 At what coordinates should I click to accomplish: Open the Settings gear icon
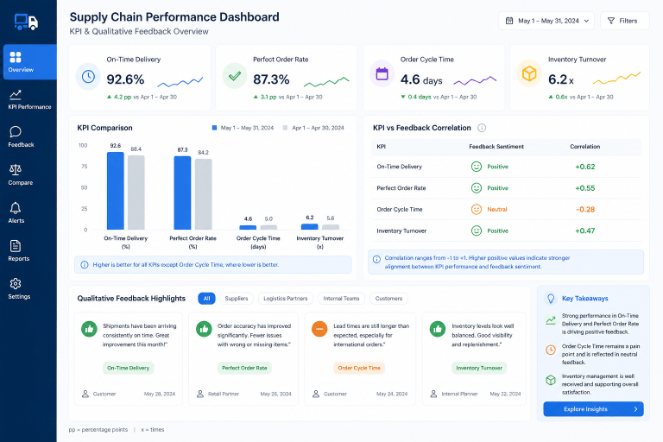pos(16,283)
